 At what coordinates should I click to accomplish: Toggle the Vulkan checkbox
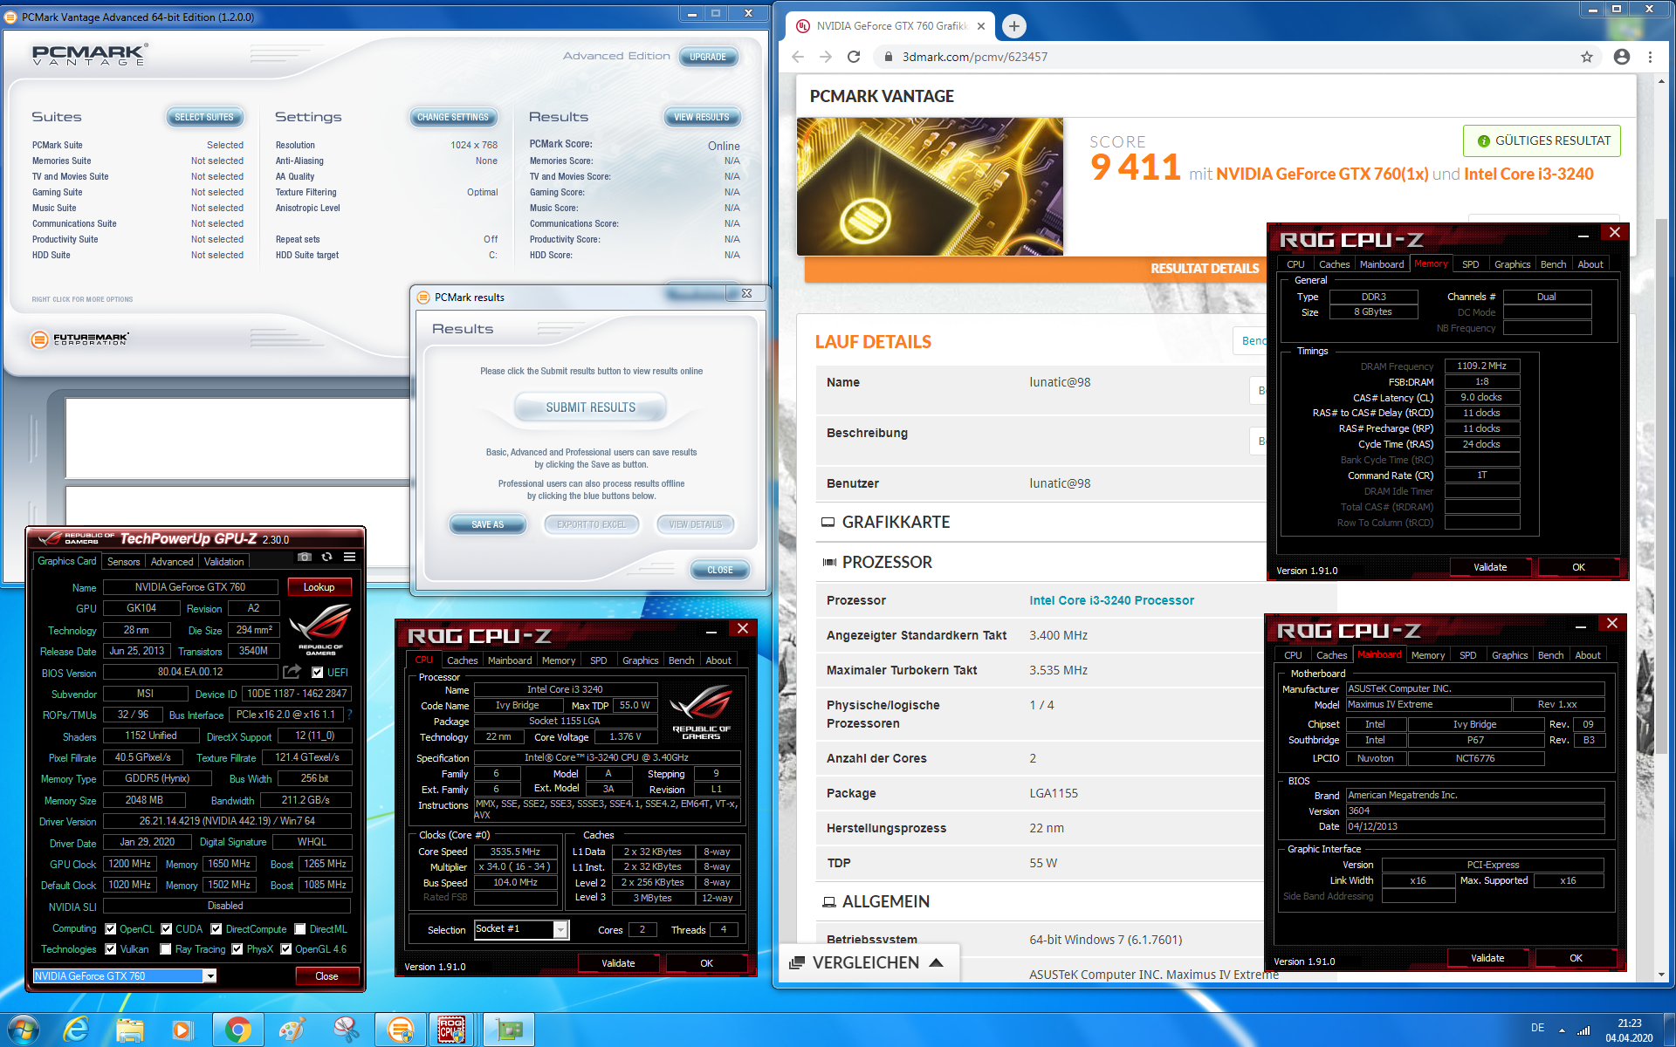coord(111,949)
